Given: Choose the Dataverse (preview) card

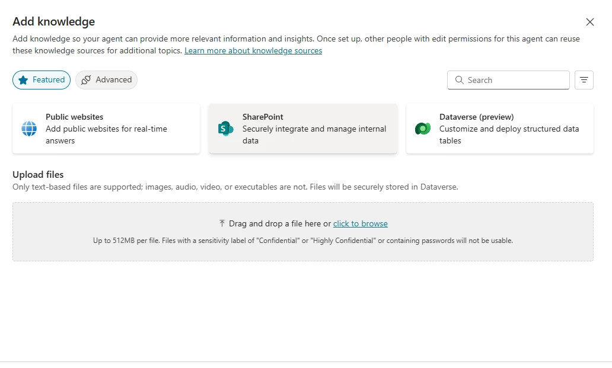Looking at the screenshot, I should pyautogui.click(x=499, y=129).
